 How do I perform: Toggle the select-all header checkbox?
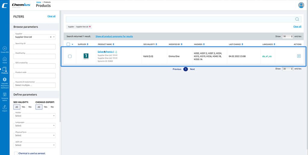[68, 44]
